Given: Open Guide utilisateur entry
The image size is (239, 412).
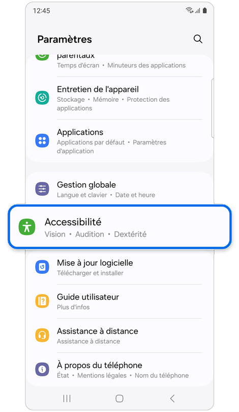Looking at the screenshot, I should coord(119,302).
